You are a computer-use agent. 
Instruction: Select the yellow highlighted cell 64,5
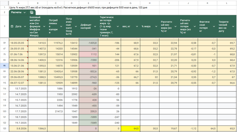coord(130,129)
